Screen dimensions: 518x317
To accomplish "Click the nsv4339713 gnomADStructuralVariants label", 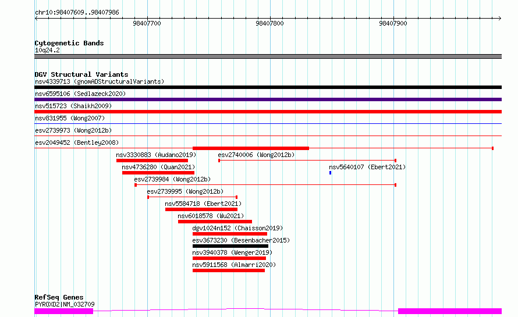I will point(100,81).
